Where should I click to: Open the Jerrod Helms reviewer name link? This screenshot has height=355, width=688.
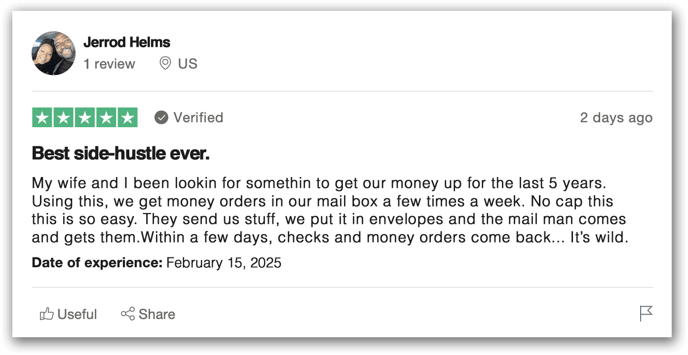(127, 42)
